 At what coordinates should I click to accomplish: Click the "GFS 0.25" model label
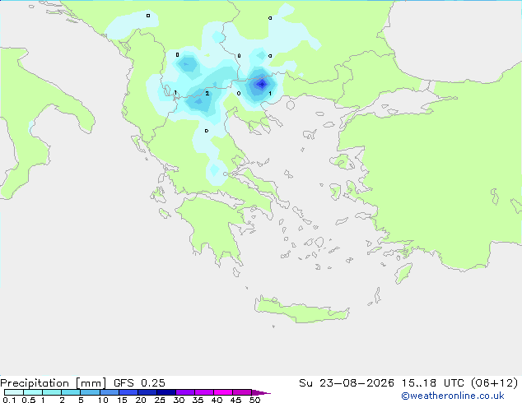coord(139,383)
